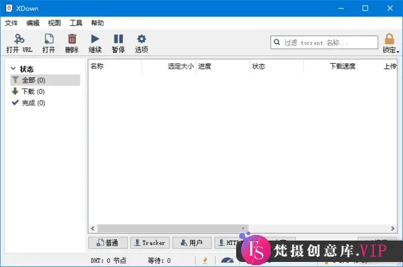Click the speedometer icon in status bar

(x=227, y=260)
